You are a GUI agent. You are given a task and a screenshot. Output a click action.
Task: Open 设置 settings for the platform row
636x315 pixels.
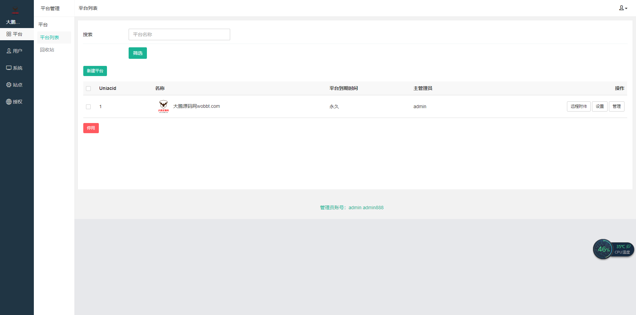(599, 106)
